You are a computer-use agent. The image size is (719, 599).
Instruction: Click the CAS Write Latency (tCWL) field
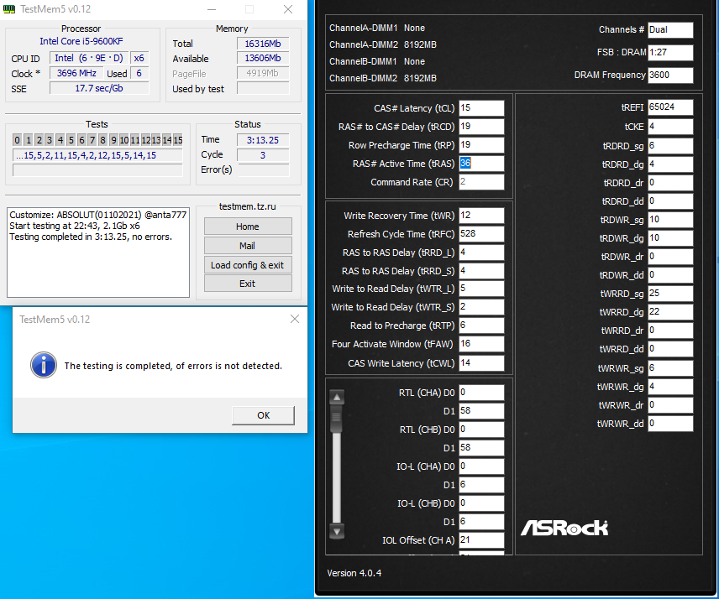(x=481, y=362)
